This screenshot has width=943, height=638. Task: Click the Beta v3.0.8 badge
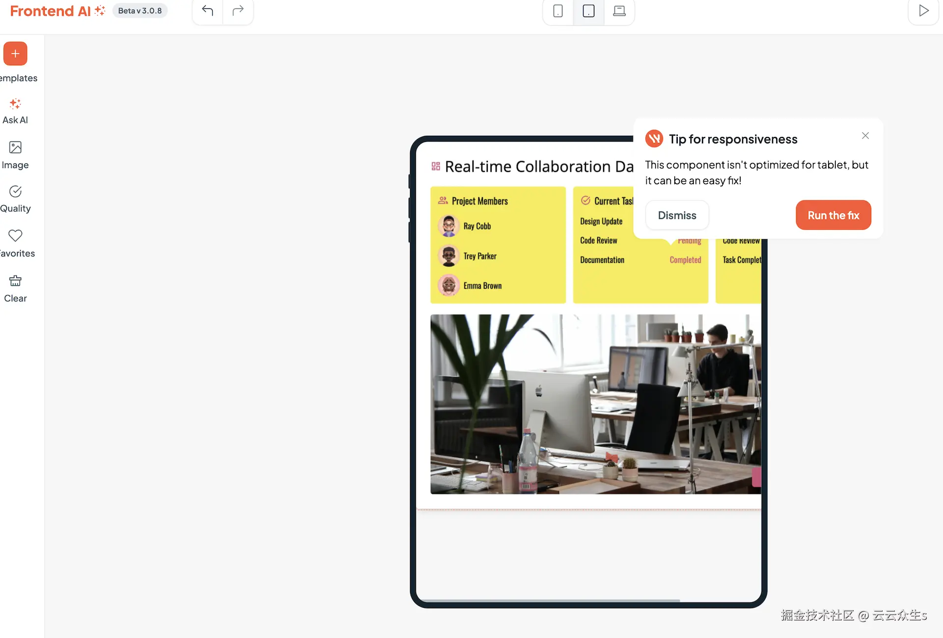pos(139,10)
